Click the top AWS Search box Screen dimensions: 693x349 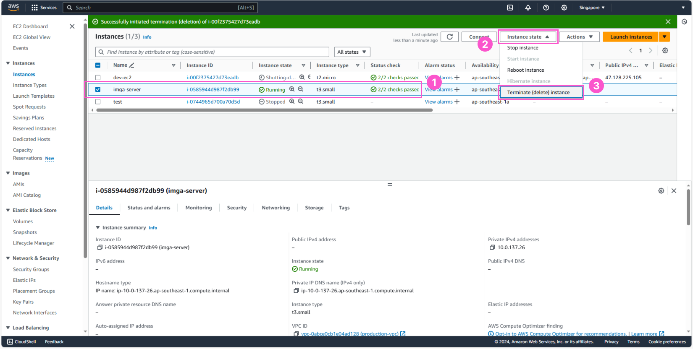click(160, 8)
